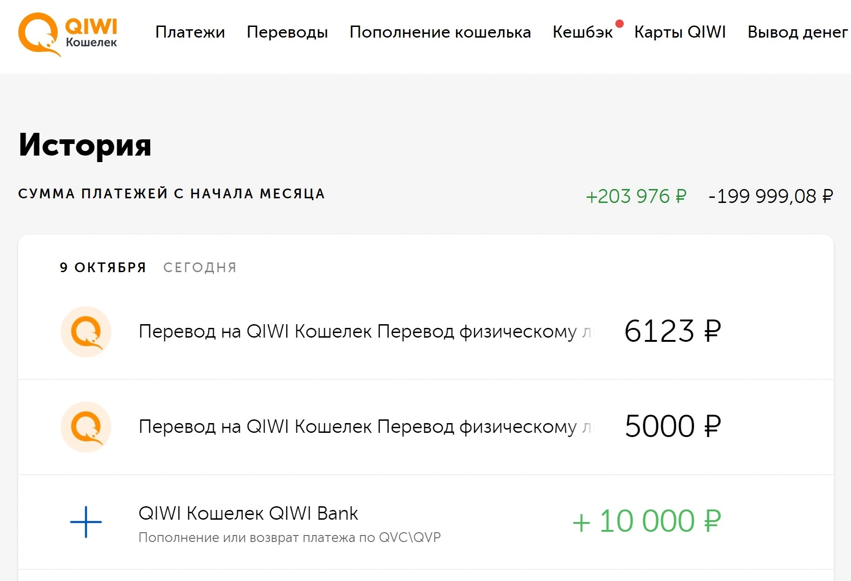Click the blue plus top-up icon

86,522
